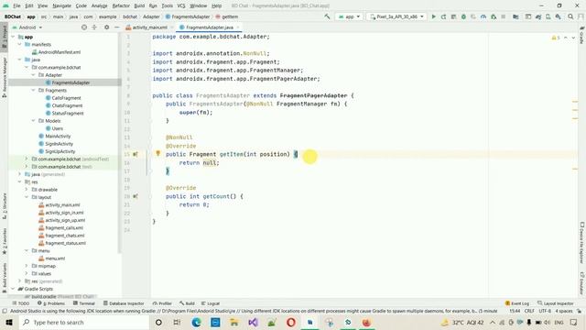Viewport: 586px width, 330px height.
Task: Open Project panel settings gear icon
Action: point(106,27)
